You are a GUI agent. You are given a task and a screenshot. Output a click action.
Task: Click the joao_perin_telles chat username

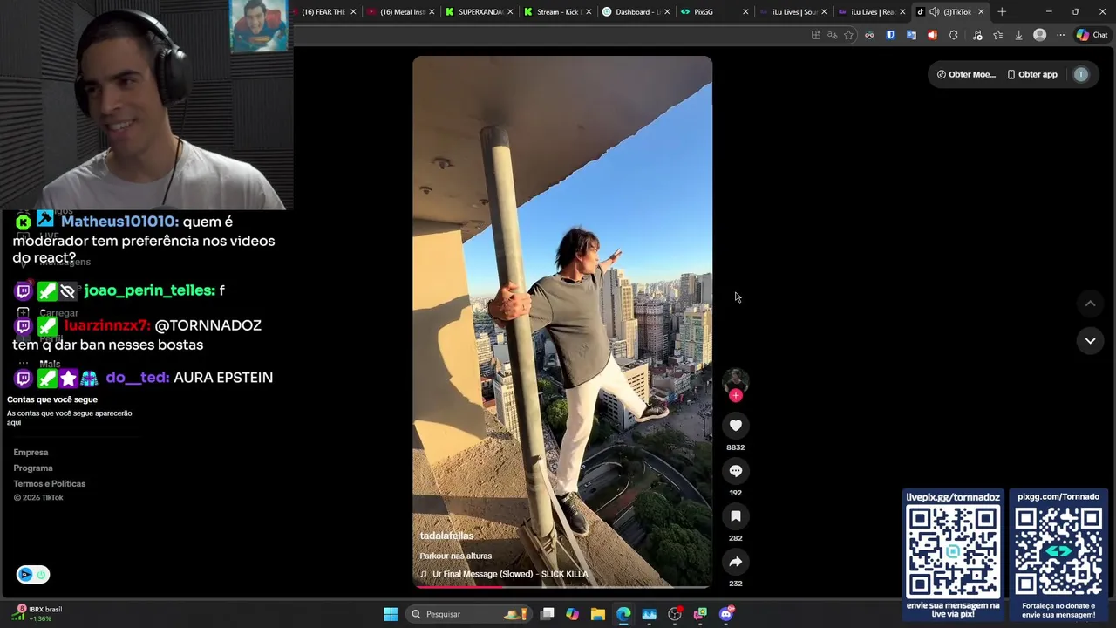point(149,290)
